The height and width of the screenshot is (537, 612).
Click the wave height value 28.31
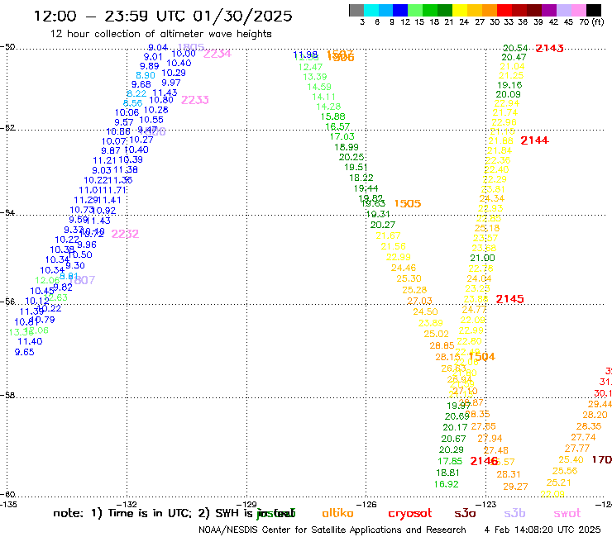click(509, 474)
